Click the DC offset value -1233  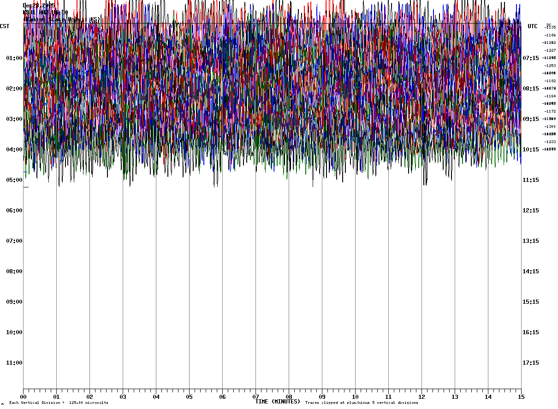550,142
